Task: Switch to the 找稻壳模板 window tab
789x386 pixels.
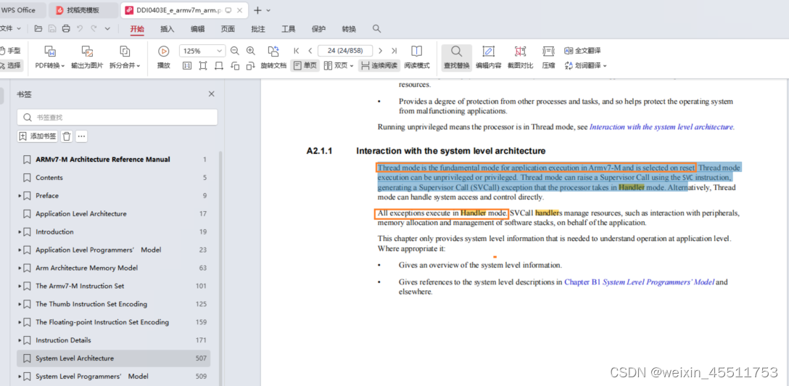Action: (83, 10)
